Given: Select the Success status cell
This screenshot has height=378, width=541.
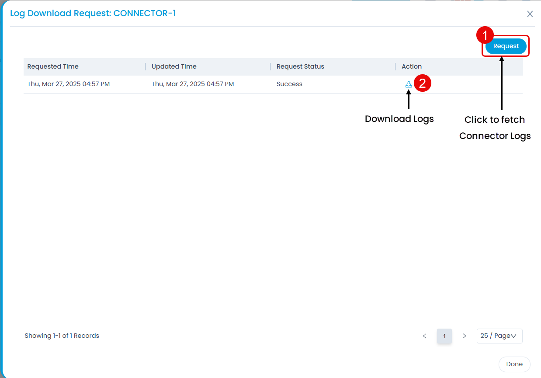Looking at the screenshot, I should tap(289, 84).
